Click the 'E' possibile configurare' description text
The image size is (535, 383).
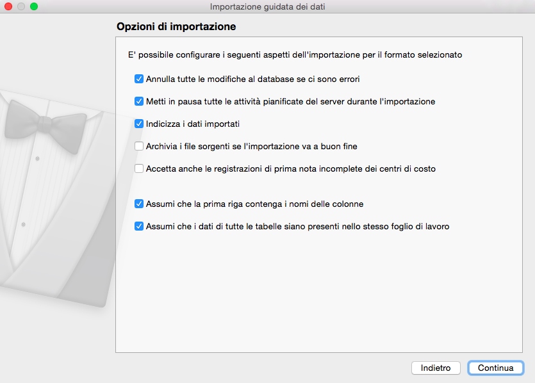[x=295, y=55]
